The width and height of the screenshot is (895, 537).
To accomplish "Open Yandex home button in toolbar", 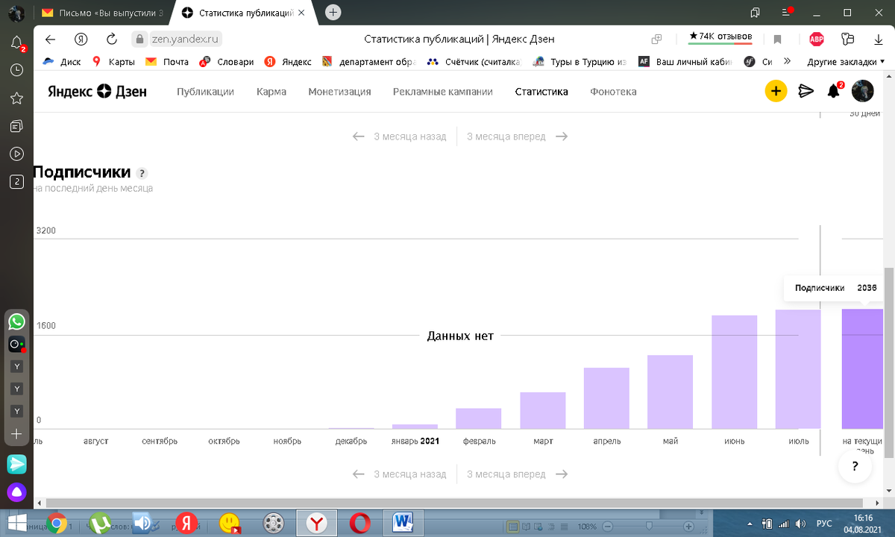I will tap(81, 39).
